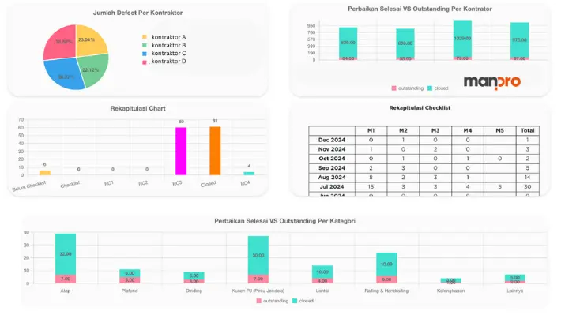Click the Kelengkapan axis label
561x315 pixels.
click(451, 291)
